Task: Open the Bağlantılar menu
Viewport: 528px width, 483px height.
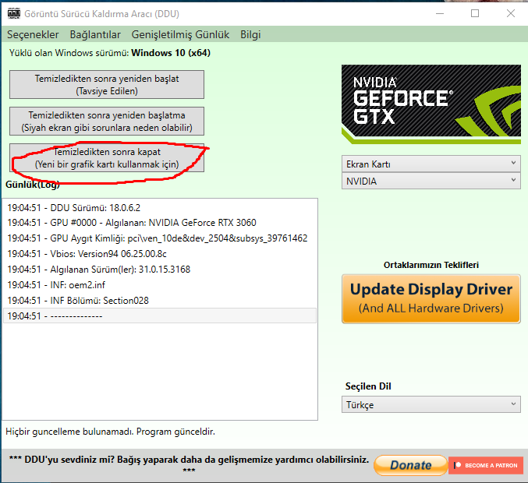Action: click(95, 34)
